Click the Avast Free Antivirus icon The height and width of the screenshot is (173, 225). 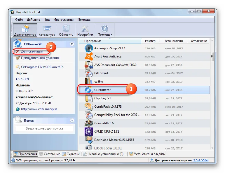pyautogui.click(x=89, y=57)
